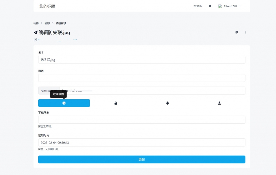The image size is (276, 175).
Task: Open the three-dot options menu
Action: (246, 32)
